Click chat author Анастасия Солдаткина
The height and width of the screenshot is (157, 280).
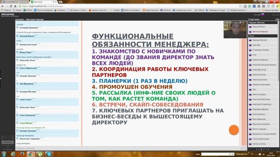tap(29, 139)
